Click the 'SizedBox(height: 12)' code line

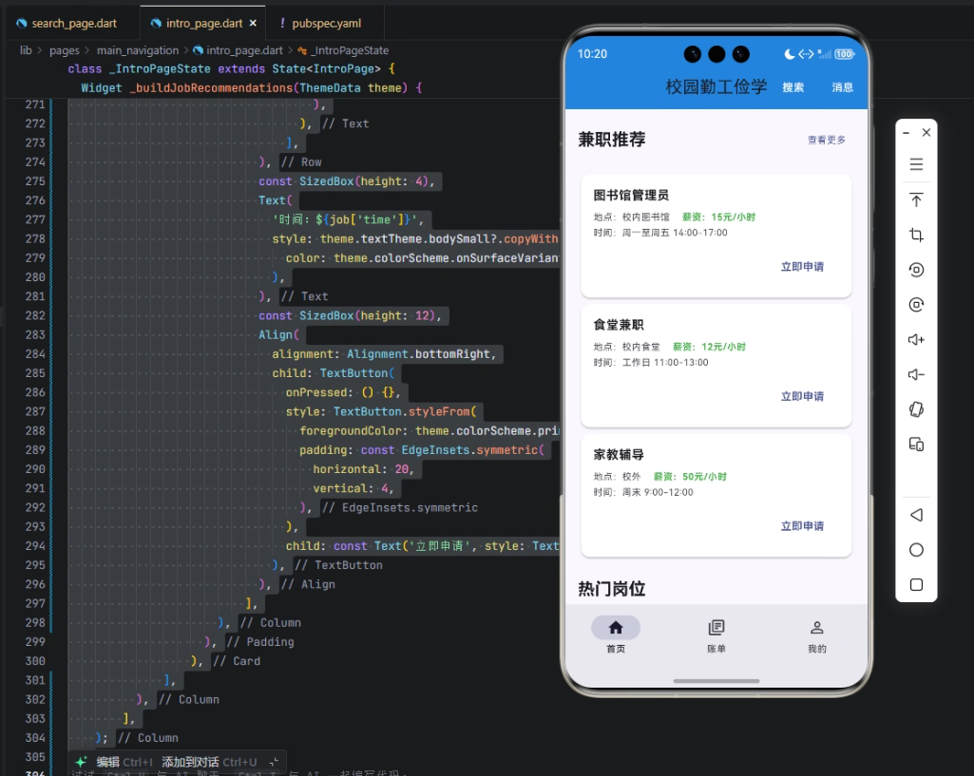350,315
